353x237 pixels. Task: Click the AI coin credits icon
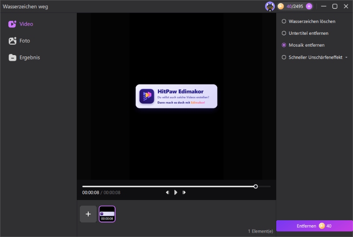pyautogui.click(x=281, y=6)
